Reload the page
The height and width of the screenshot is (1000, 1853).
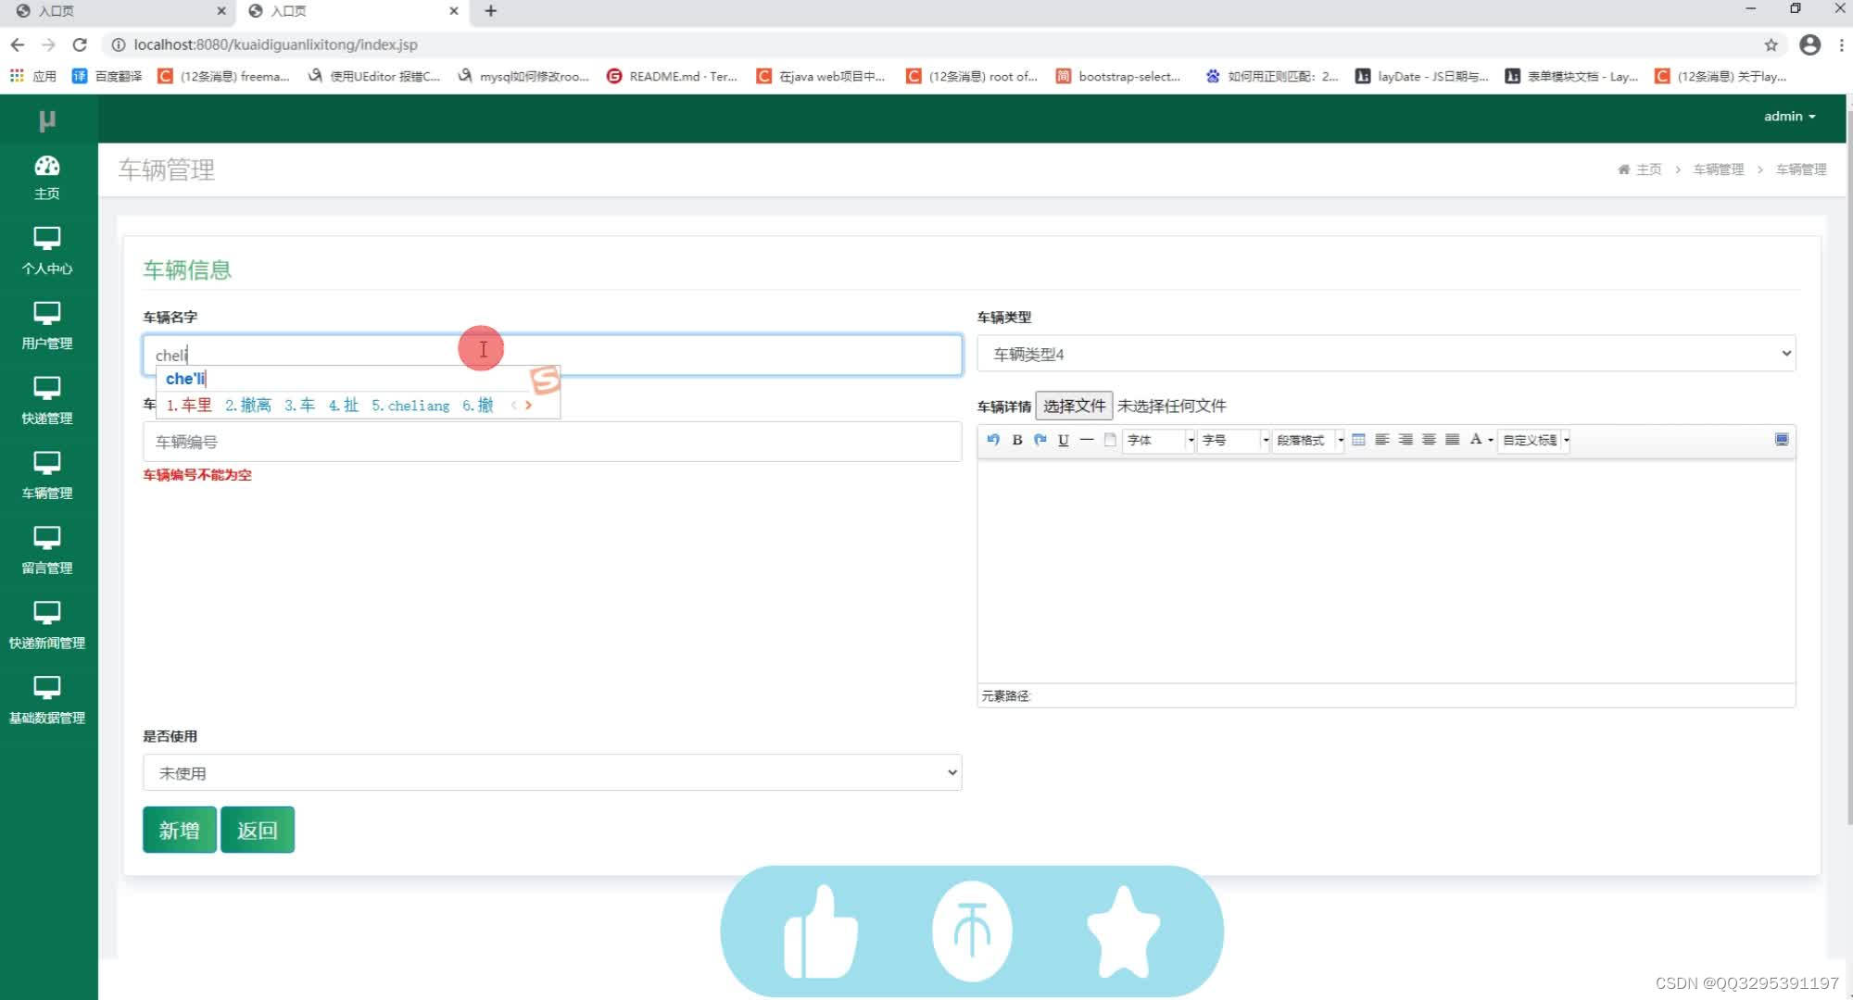click(x=80, y=44)
